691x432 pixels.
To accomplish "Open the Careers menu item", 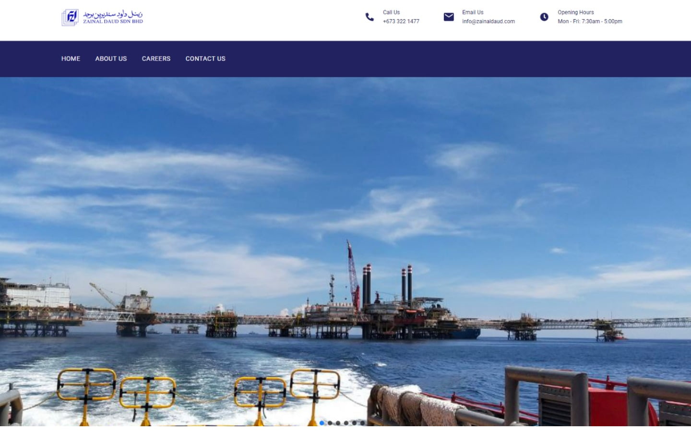I will (x=156, y=59).
